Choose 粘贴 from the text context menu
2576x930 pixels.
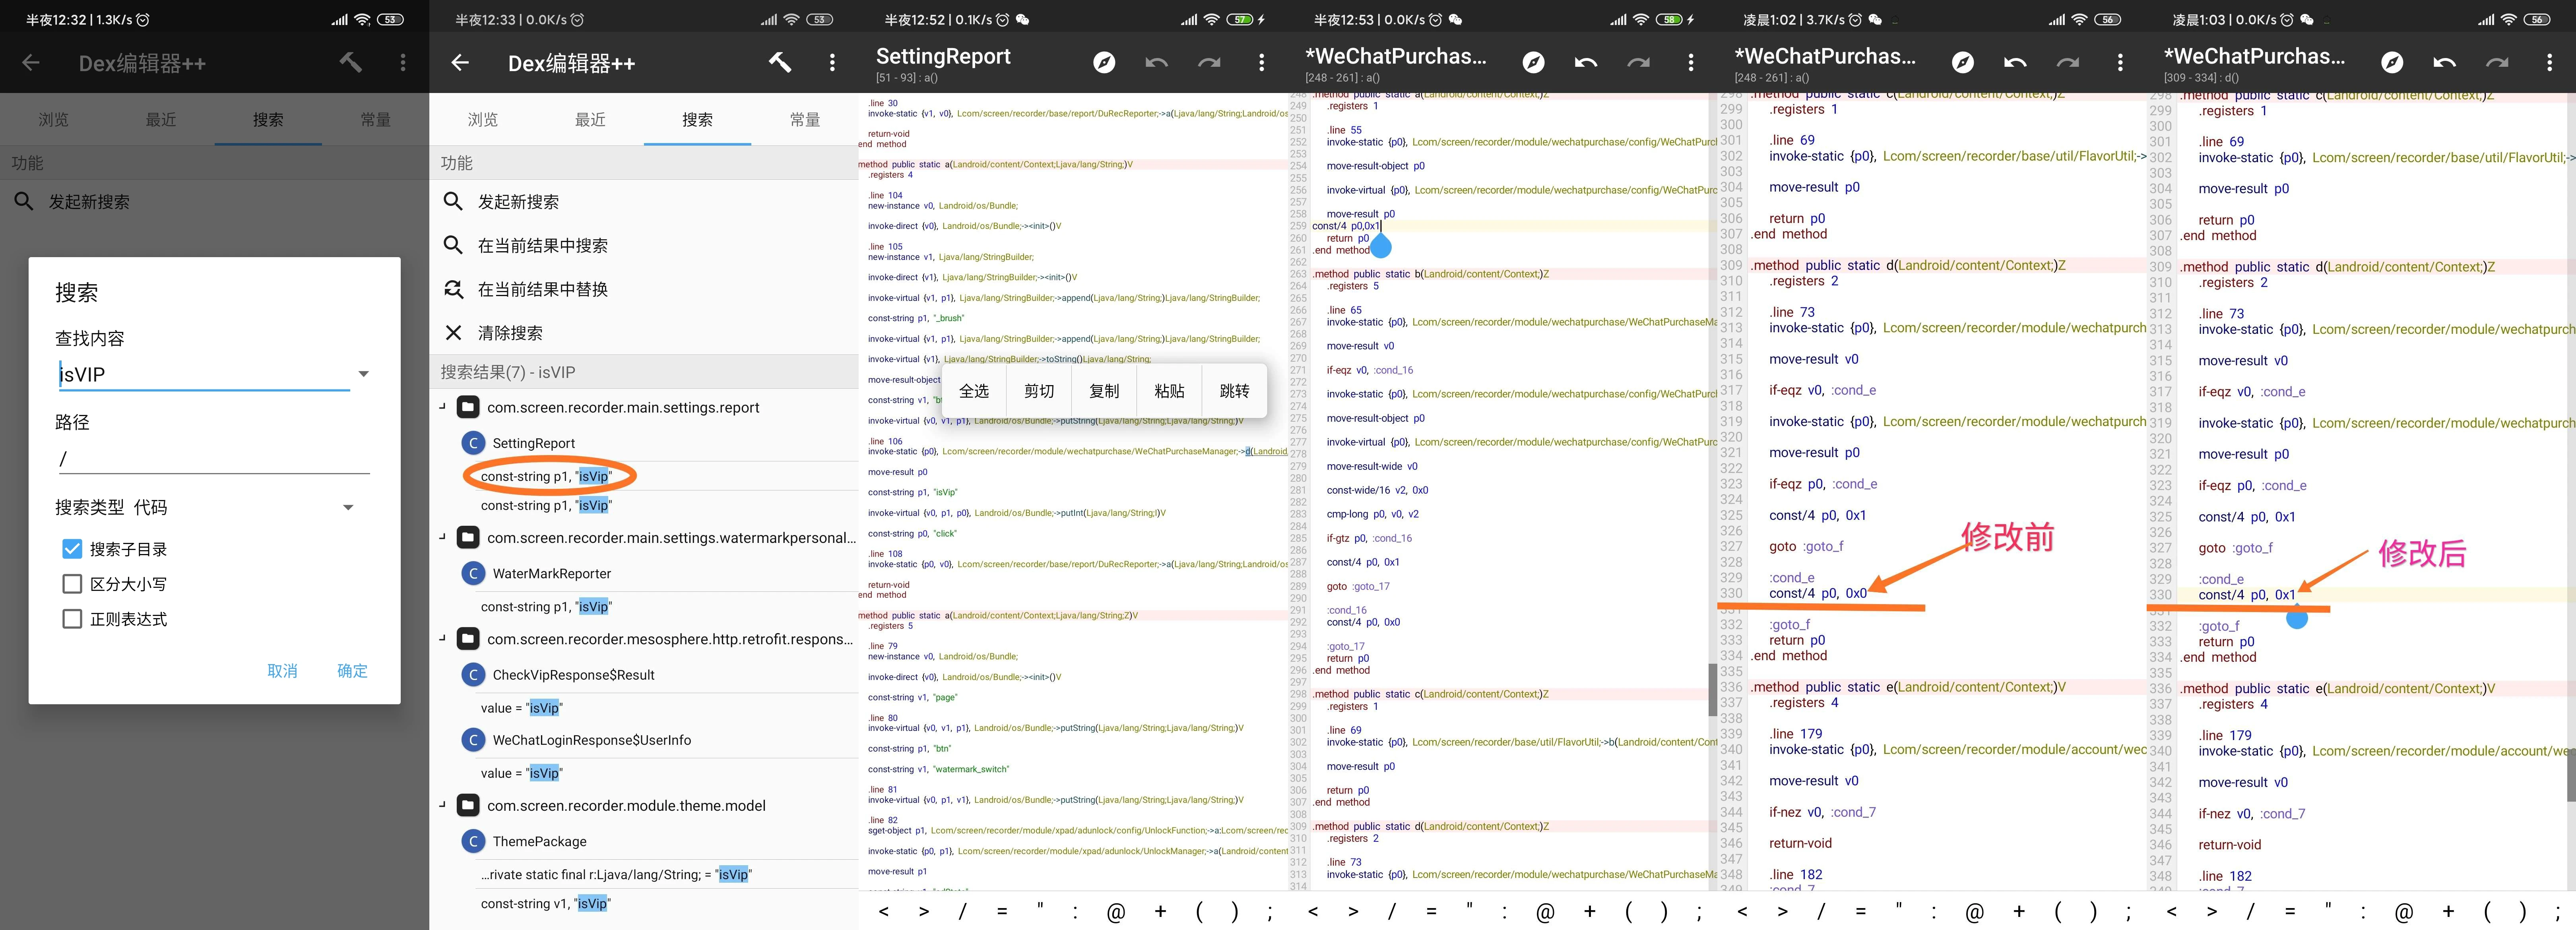pyautogui.click(x=1169, y=391)
